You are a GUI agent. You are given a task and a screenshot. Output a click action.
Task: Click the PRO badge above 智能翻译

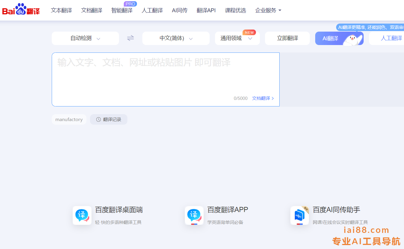click(130, 4)
